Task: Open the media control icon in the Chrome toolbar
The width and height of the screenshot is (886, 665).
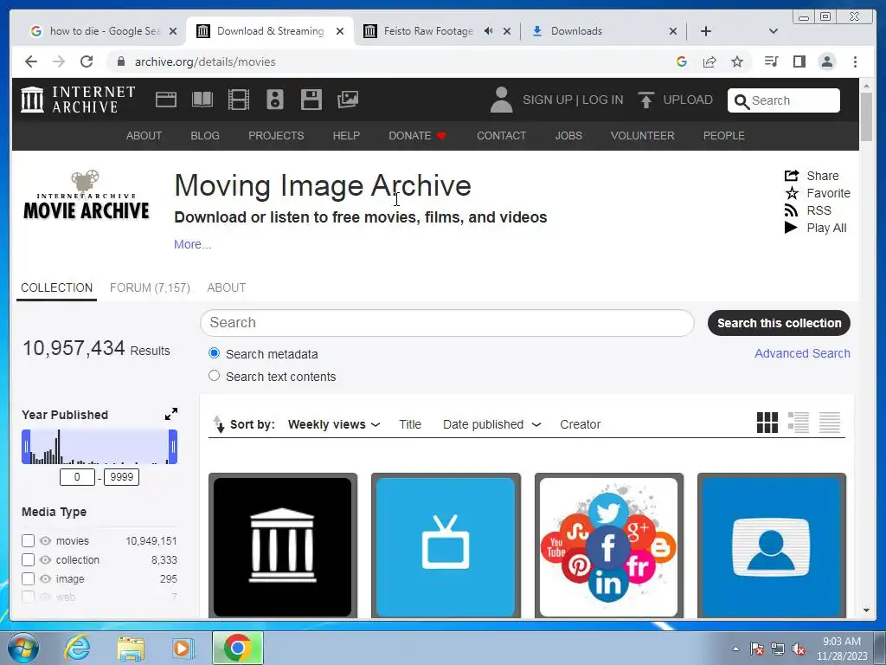Action: pos(771,61)
